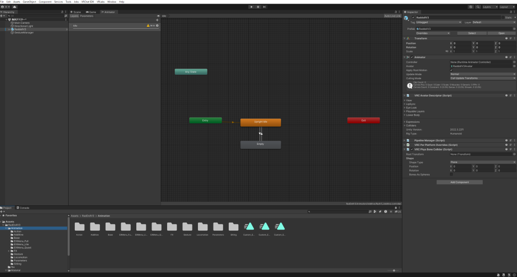Click the Add Component button

pos(459,182)
